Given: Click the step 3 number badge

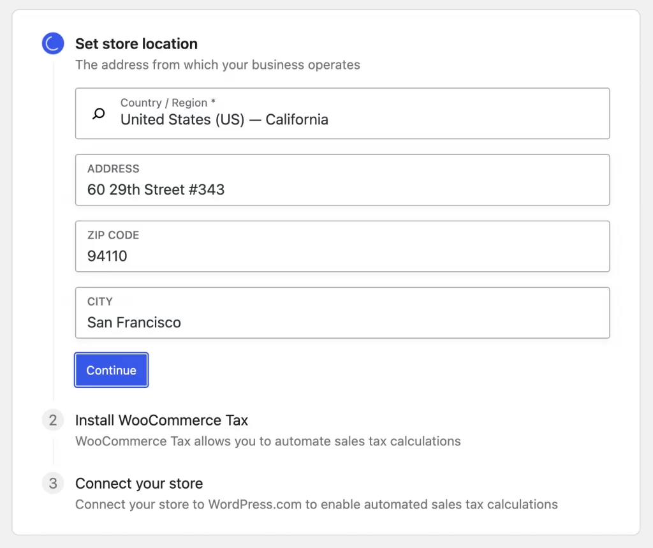Looking at the screenshot, I should pos(53,484).
